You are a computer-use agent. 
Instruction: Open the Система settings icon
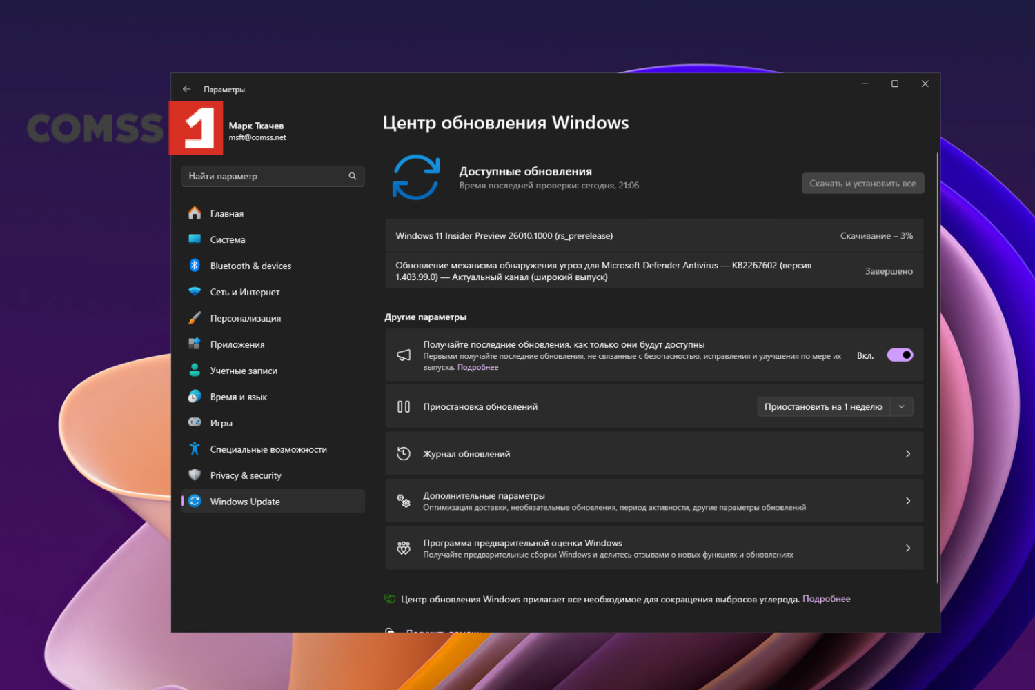[x=194, y=239]
